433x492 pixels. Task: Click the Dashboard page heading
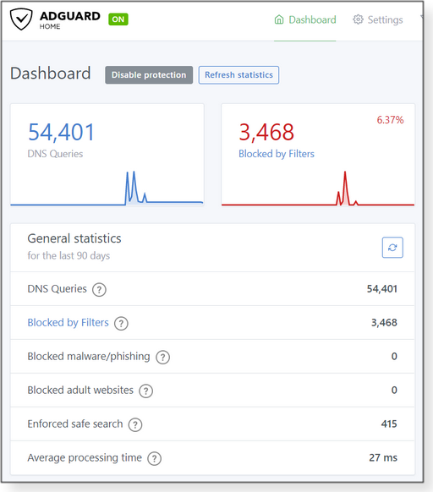tap(51, 73)
